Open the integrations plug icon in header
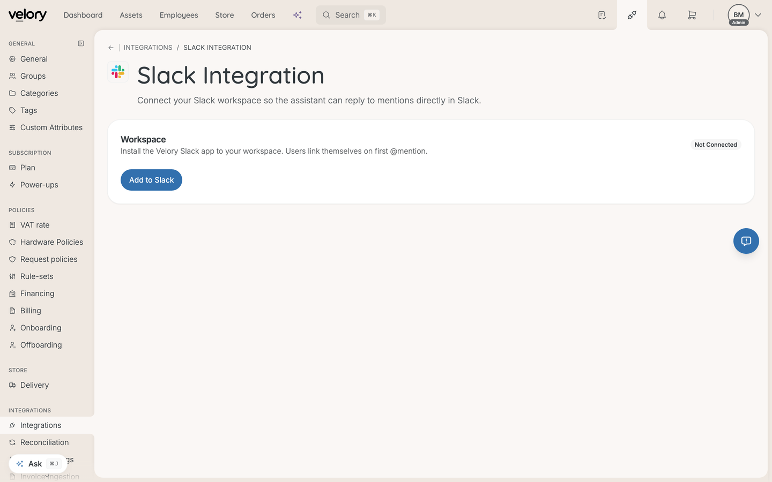 coord(632,15)
